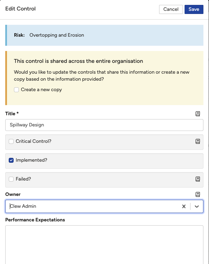Click the Failed? label text

23,179
